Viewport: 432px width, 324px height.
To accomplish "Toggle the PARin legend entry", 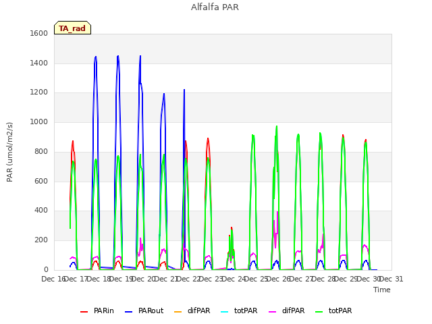I will (97, 310).
